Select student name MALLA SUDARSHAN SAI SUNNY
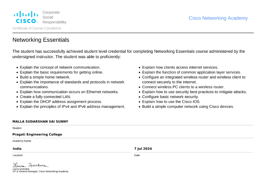Screen dimensions: 260x183 [x=40, y=121]
